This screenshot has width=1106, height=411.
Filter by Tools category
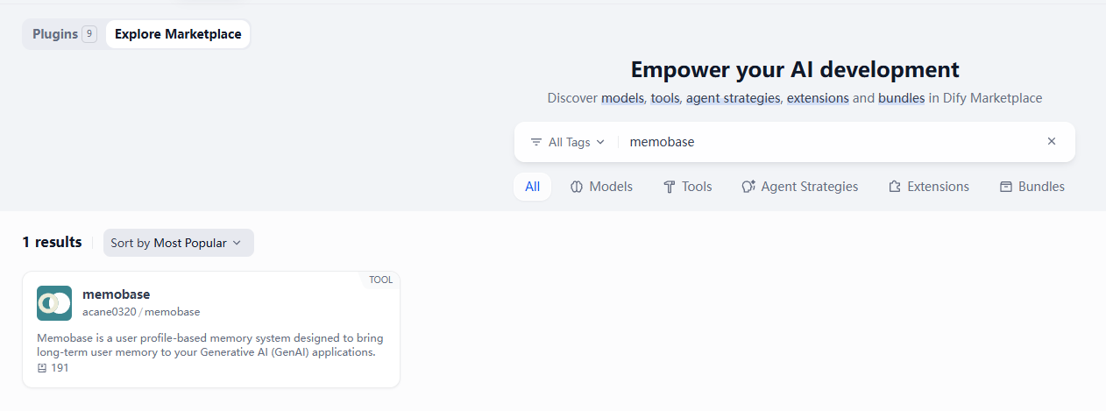(x=687, y=187)
